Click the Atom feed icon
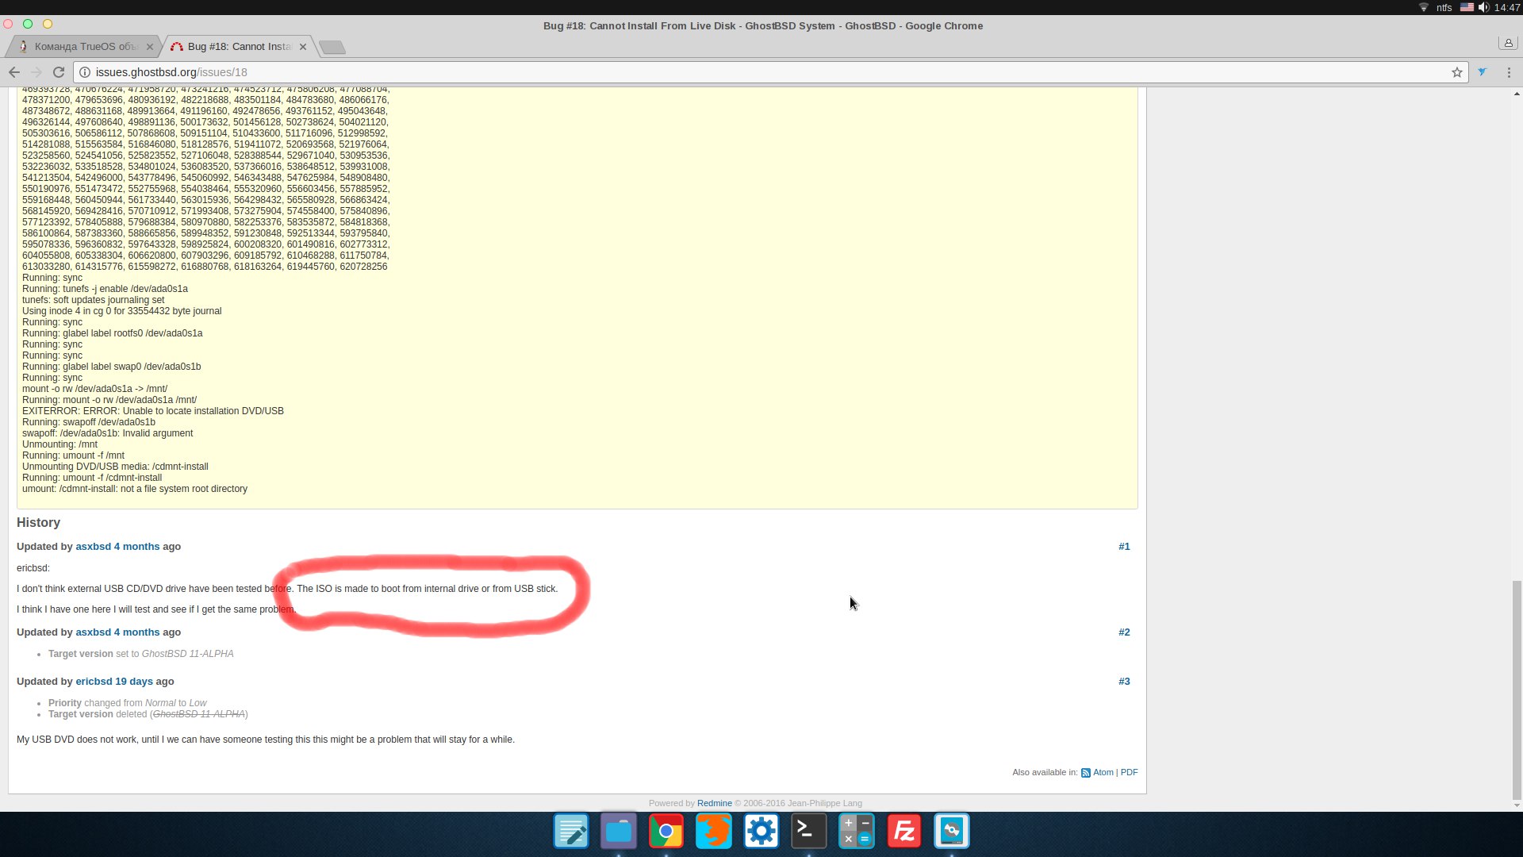 click(1086, 773)
